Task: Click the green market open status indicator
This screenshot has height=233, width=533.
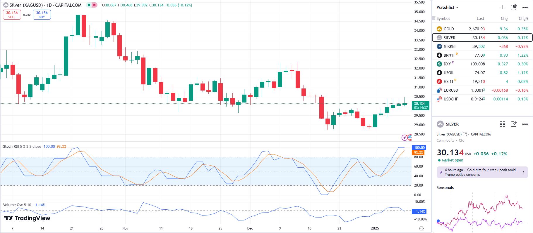Action: click(439, 160)
